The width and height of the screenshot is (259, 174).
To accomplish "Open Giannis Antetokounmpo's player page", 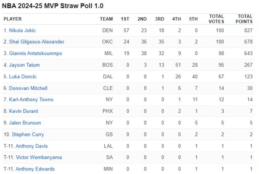I will (x=35, y=53).
